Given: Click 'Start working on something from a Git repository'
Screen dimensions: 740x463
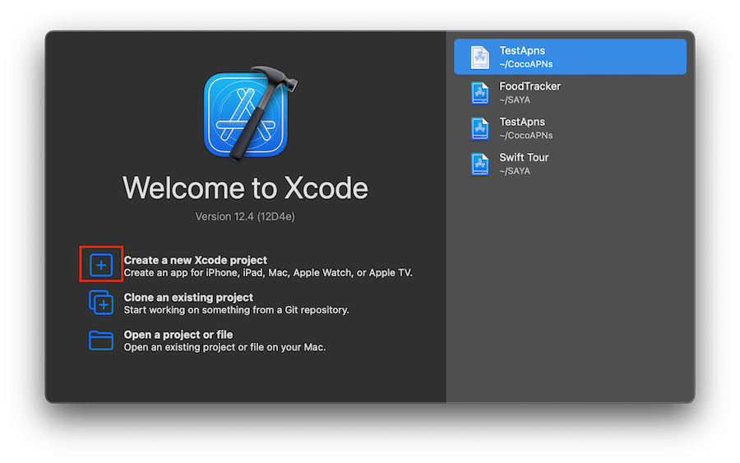Looking at the screenshot, I should [x=237, y=310].
